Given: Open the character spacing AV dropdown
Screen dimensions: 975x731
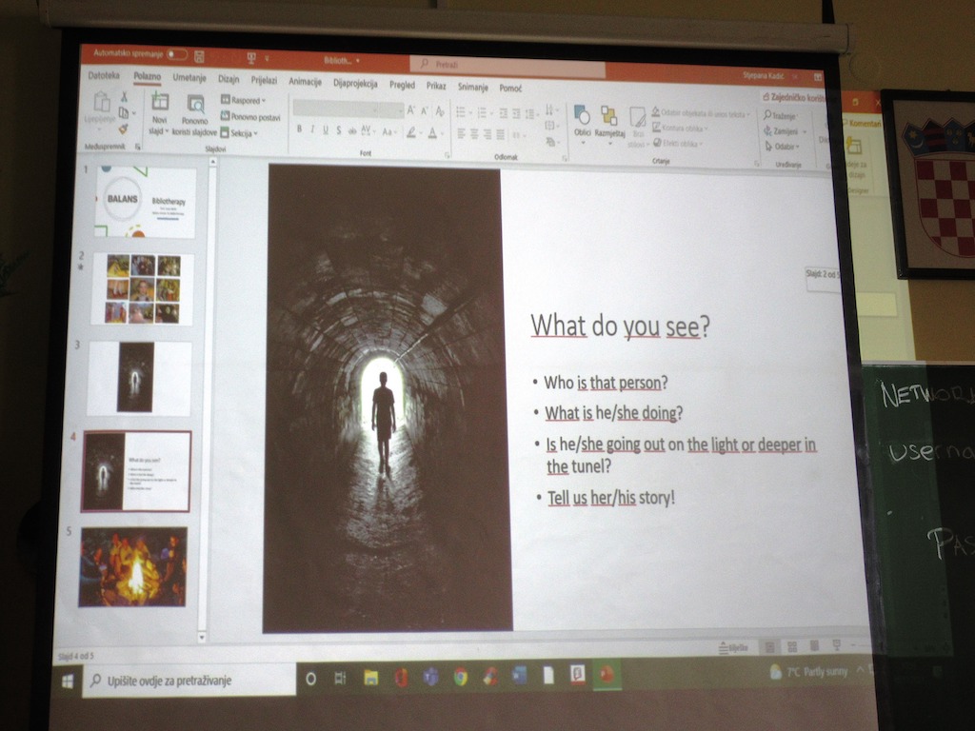Looking at the screenshot, I should point(367,130).
